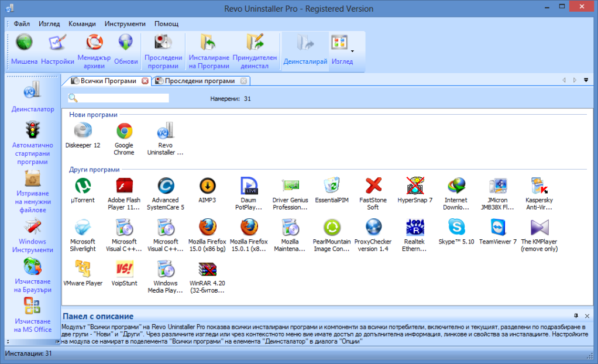Select the Revo Uninstaller program entry

(x=165, y=139)
